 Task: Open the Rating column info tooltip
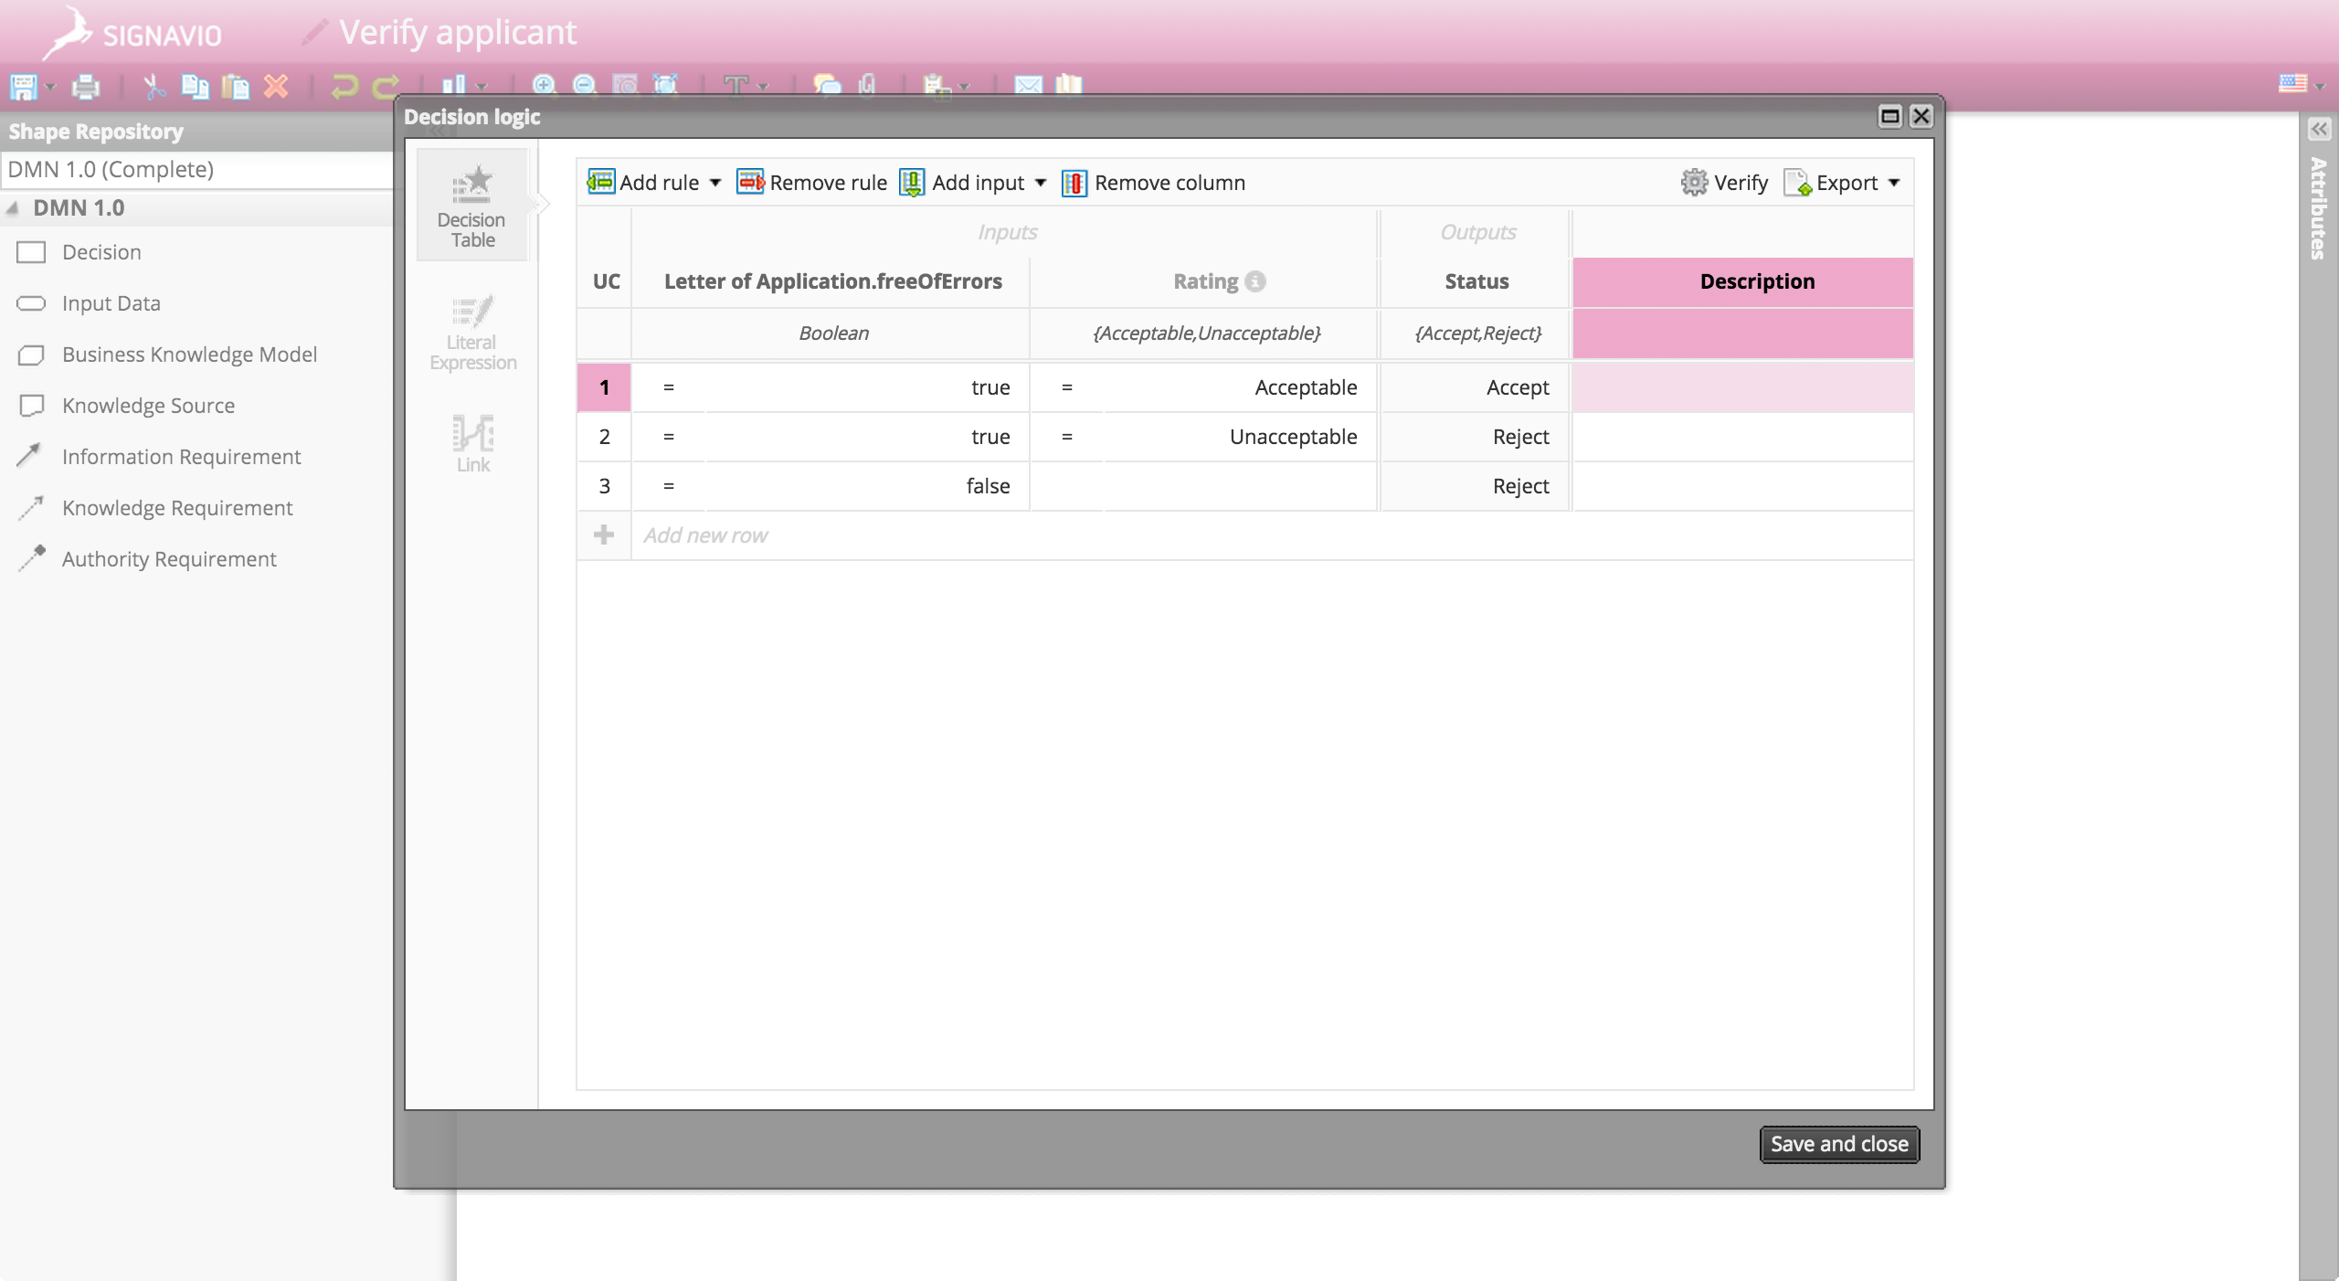point(1256,281)
